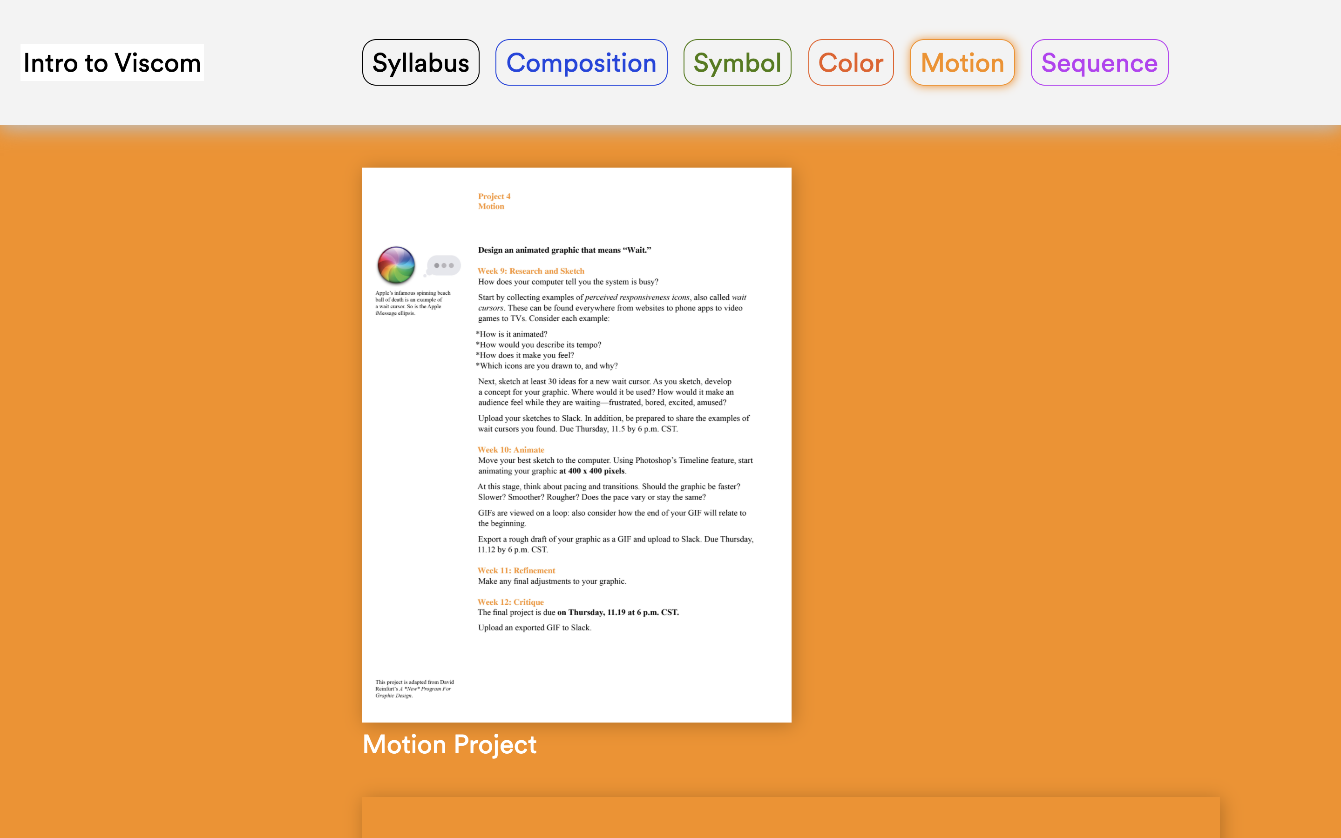Click the Week 9: Research and Sketch heading

point(530,271)
